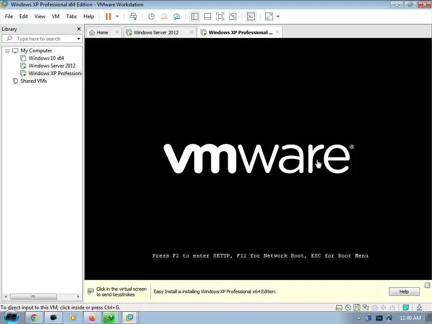
Task: Toggle the library sidebar view icon
Action: point(195,16)
